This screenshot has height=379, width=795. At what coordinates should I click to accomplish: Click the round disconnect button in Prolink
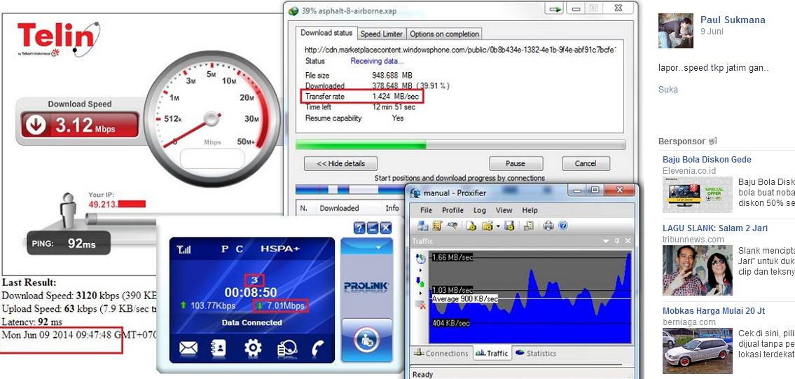tap(366, 340)
